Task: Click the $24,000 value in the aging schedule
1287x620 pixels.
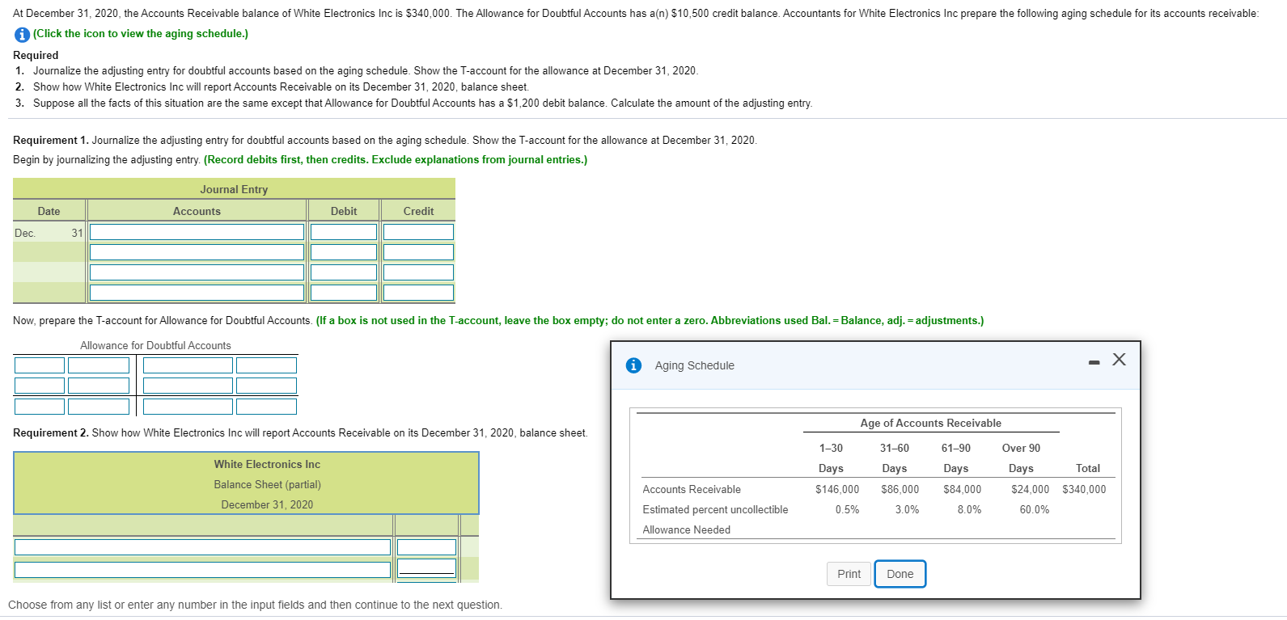Action: [1030, 489]
